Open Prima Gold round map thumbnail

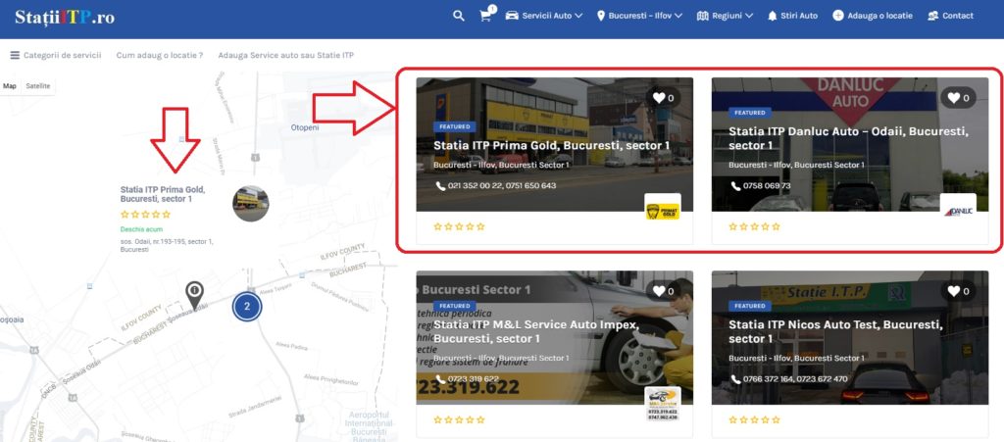[x=250, y=204]
